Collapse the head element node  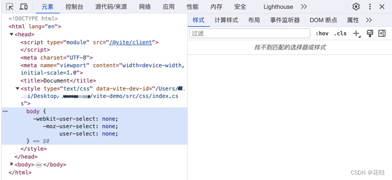tap(11, 35)
